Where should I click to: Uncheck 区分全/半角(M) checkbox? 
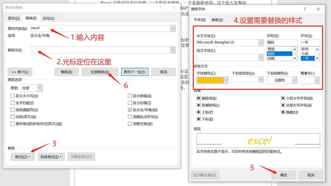[130, 110]
